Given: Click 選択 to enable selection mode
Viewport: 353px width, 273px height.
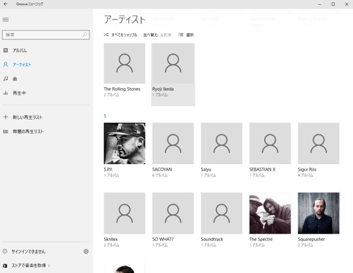Looking at the screenshot, I should coord(190,35).
